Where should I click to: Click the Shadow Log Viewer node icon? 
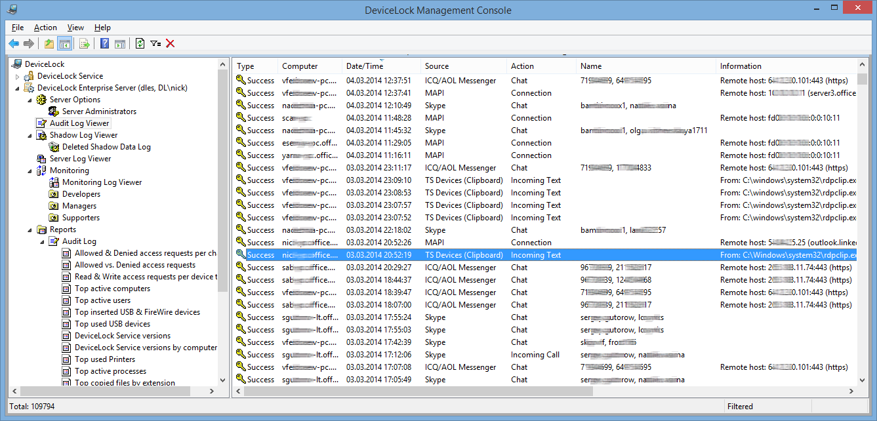coord(42,135)
